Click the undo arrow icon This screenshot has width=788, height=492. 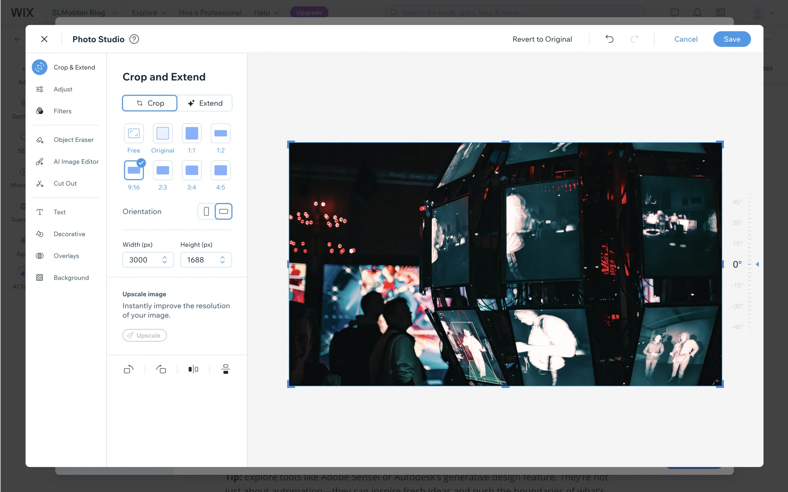(609, 39)
